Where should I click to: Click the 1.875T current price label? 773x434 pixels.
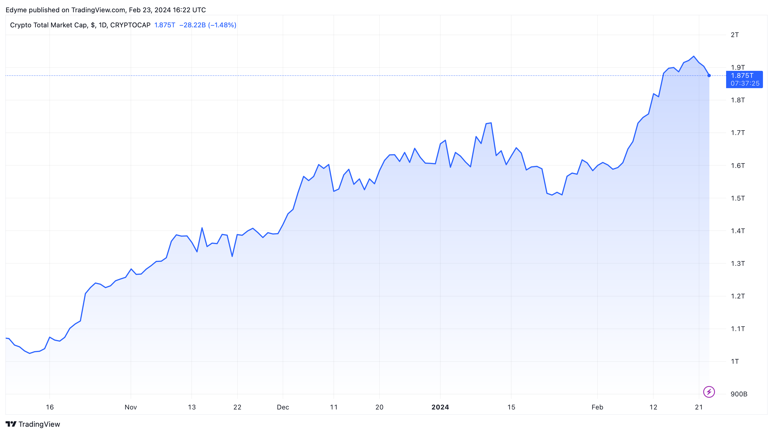[x=742, y=76]
